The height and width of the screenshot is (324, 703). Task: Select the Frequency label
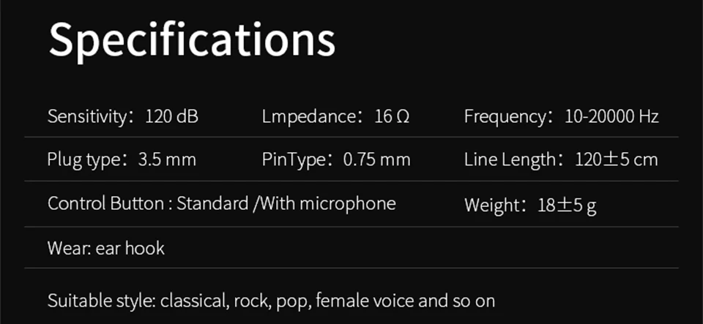pos(504,116)
